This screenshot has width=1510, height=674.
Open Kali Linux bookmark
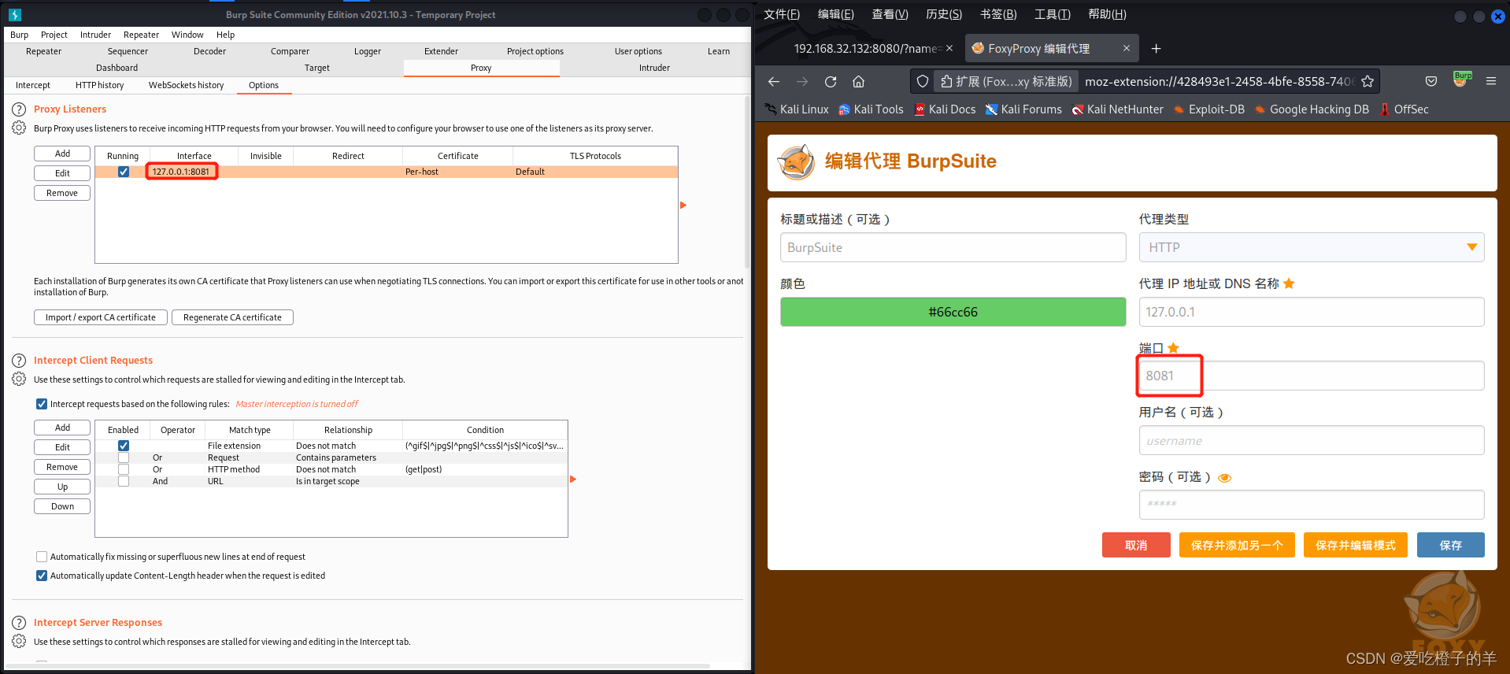[x=797, y=109]
